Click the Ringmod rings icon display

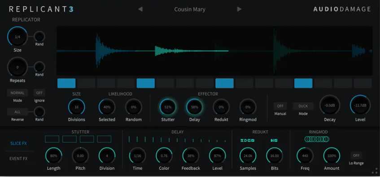(x=317, y=139)
